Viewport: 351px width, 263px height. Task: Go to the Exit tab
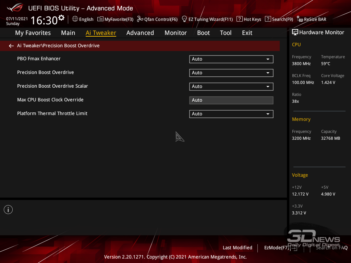[x=247, y=33]
